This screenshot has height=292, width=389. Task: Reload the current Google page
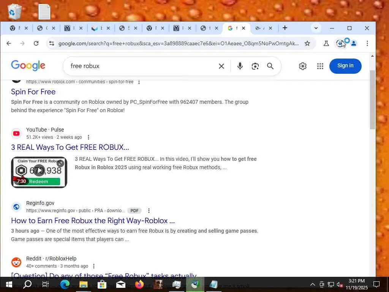(x=36, y=43)
